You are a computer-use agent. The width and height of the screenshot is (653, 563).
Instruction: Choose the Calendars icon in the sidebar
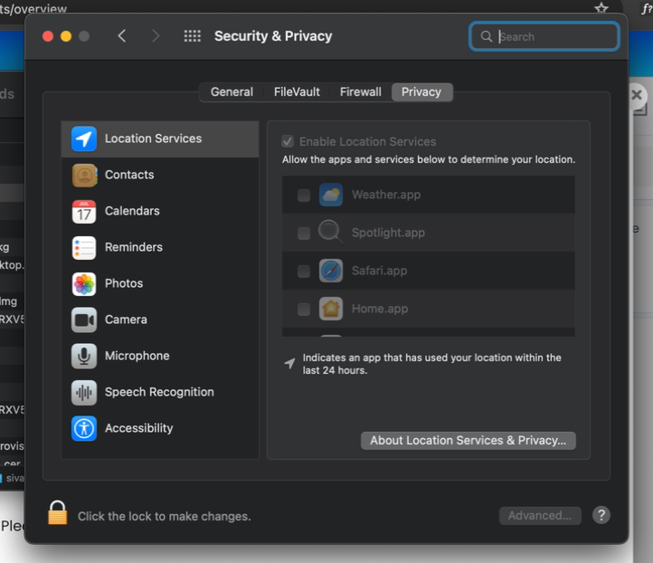[84, 211]
